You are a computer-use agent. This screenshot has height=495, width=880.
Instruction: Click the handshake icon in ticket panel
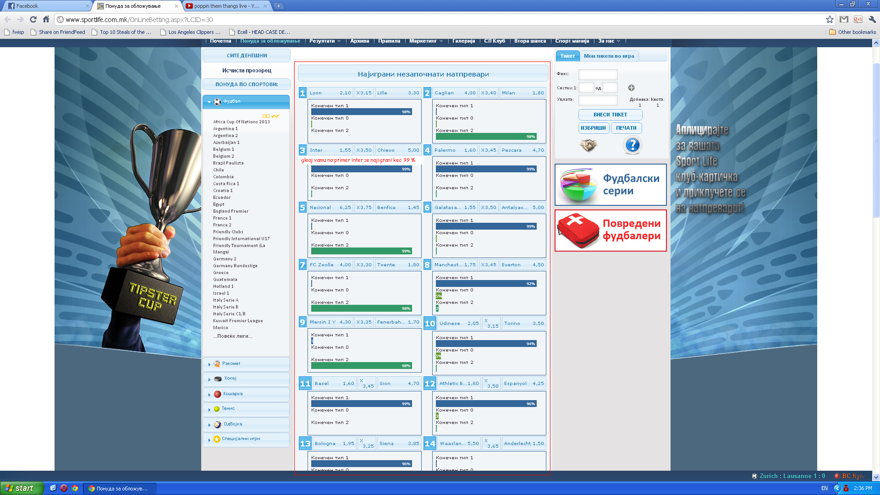click(588, 145)
